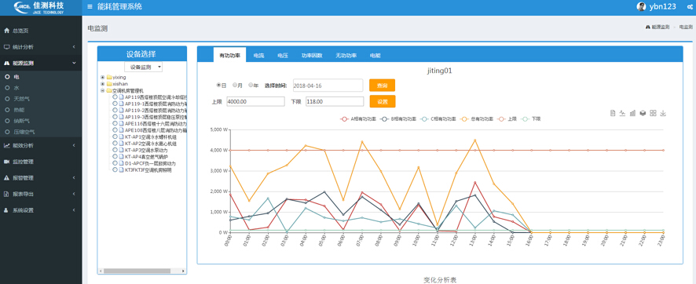Expand the xishan tree node
The height and width of the screenshot is (284, 696).
[x=103, y=84]
